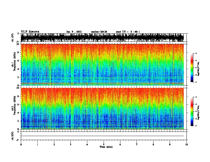Viewport: 210px width, 162px height.
Task: Click the "start UT = 8:40:1" label
Action: [x=128, y=32]
